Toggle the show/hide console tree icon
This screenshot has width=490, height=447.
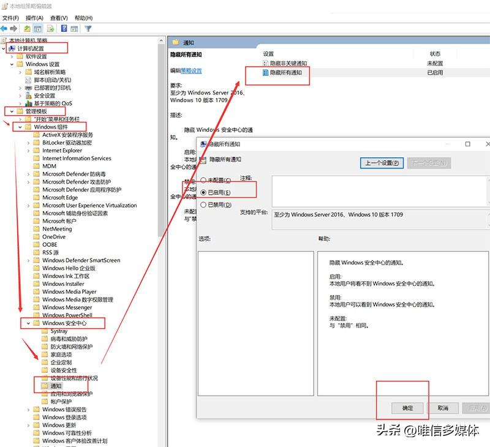point(38,29)
